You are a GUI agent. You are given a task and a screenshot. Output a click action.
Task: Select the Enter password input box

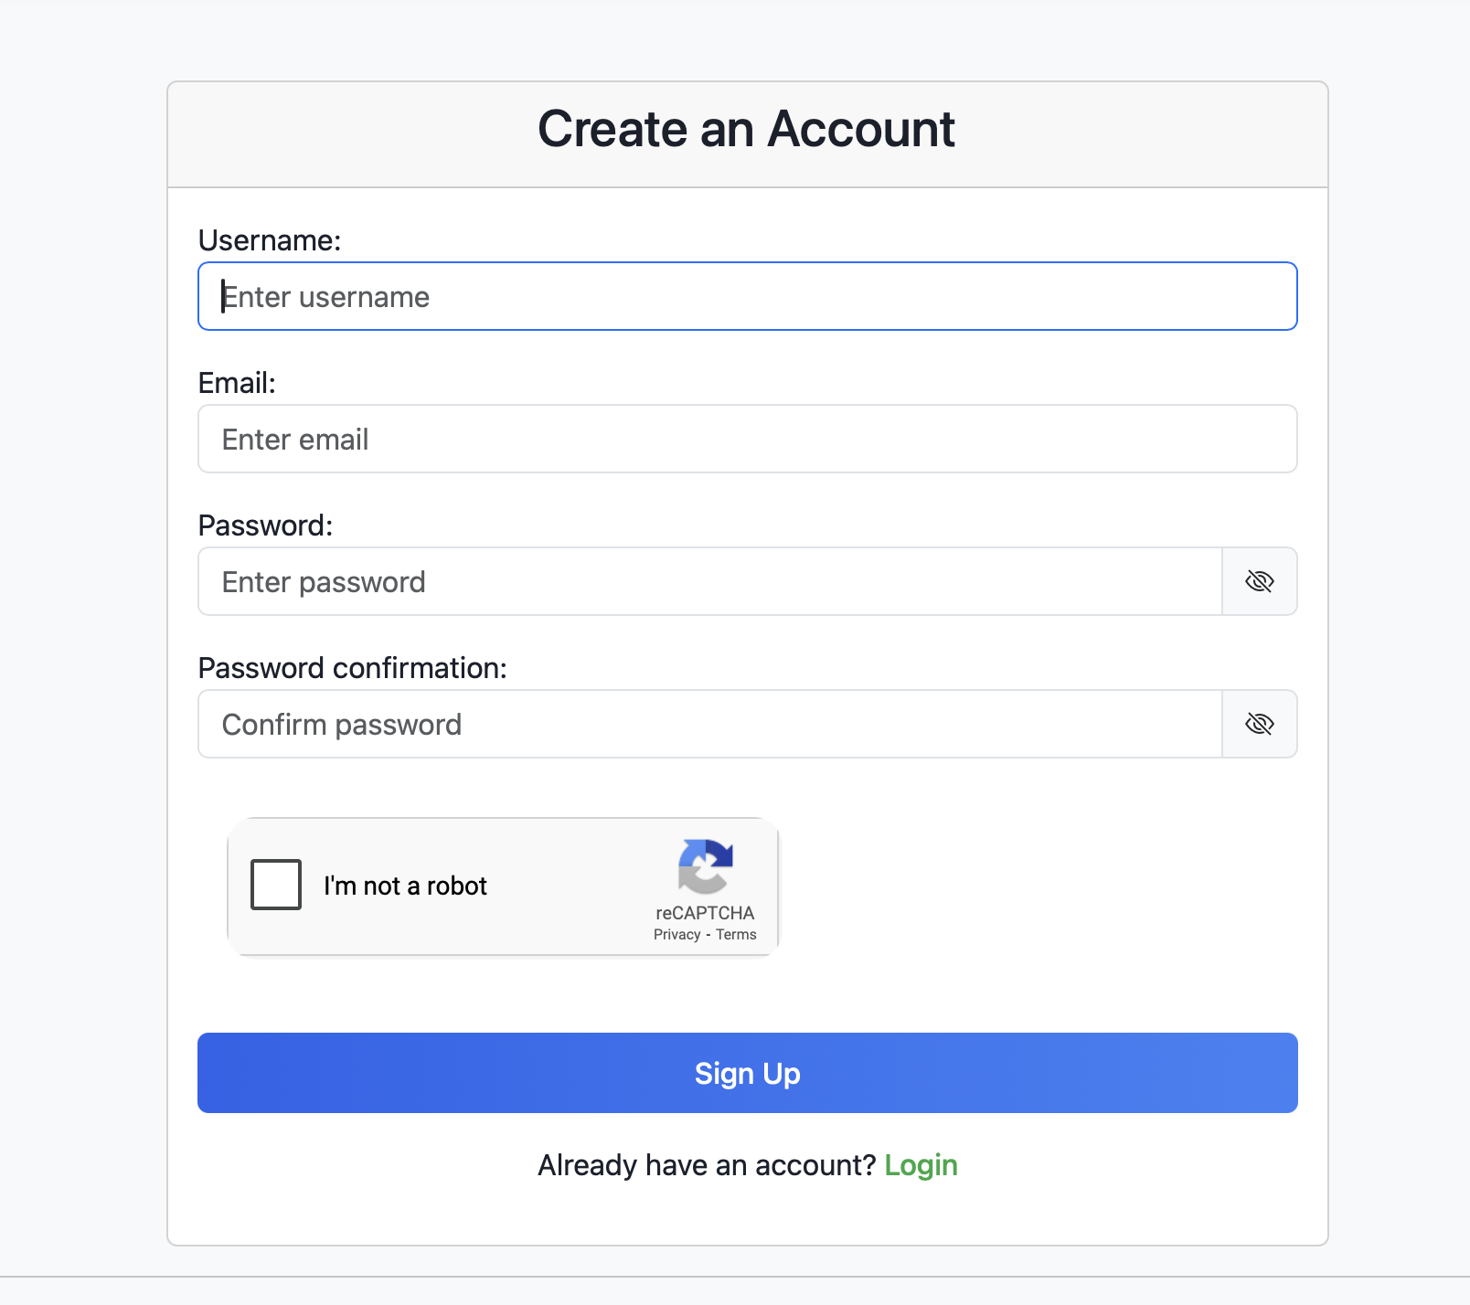709,581
